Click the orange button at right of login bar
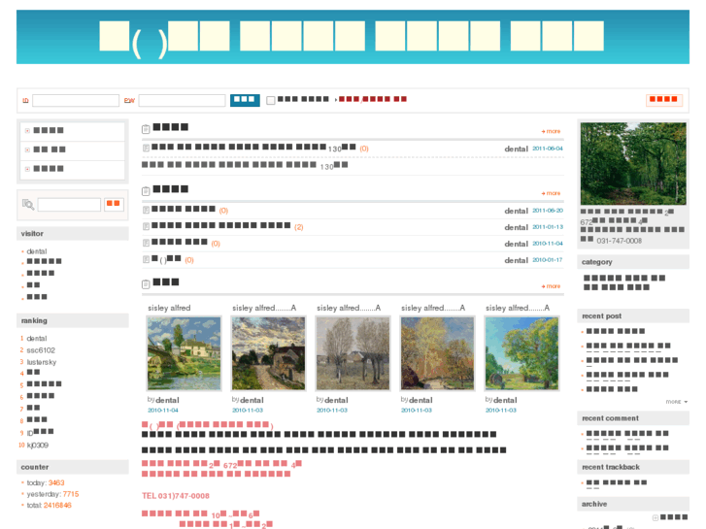Screen dimensions: 706x529 (664, 100)
